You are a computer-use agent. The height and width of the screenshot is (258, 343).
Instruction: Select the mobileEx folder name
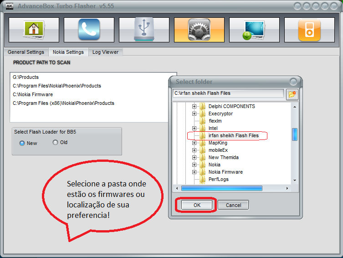pyautogui.click(x=218, y=150)
